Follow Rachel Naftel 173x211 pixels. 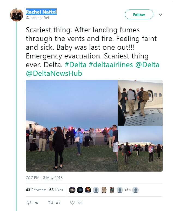[x=139, y=15]
